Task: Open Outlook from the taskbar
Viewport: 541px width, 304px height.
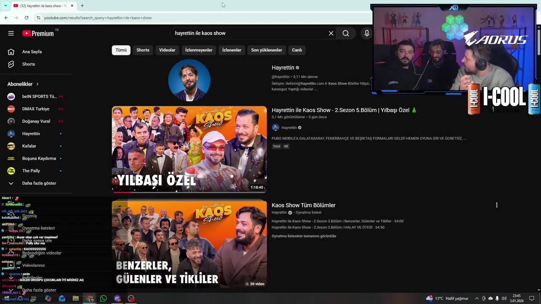Action: tap(62, 299)
